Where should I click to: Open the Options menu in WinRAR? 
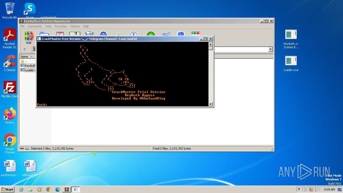(75, 26)
